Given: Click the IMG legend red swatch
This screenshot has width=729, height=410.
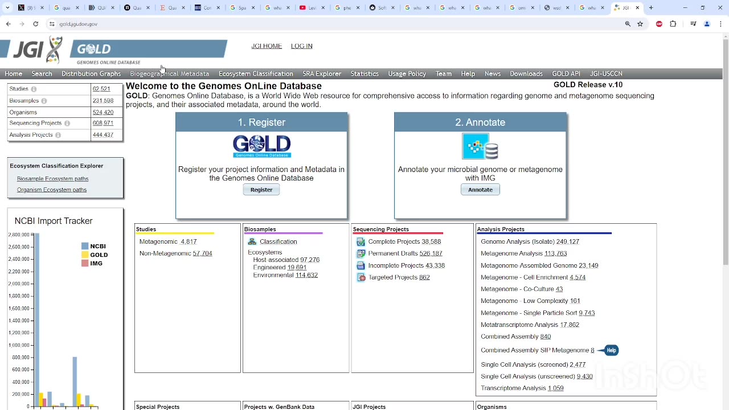Looking at the screenshot, I should coord(85,264).
